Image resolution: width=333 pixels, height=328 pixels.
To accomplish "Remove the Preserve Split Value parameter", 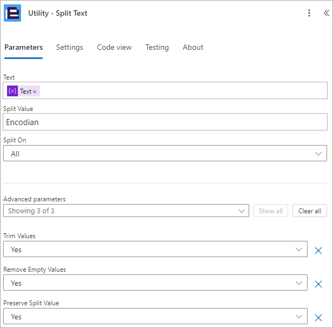I will point(318,318).
